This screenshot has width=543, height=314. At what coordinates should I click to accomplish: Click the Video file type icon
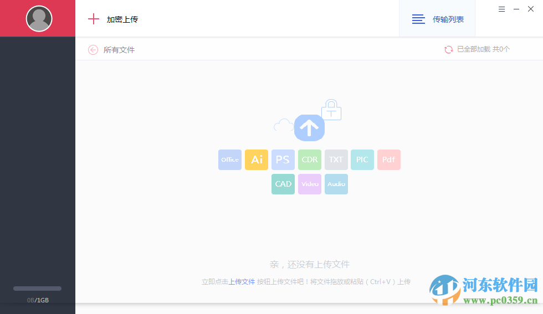tap(310, 184)
